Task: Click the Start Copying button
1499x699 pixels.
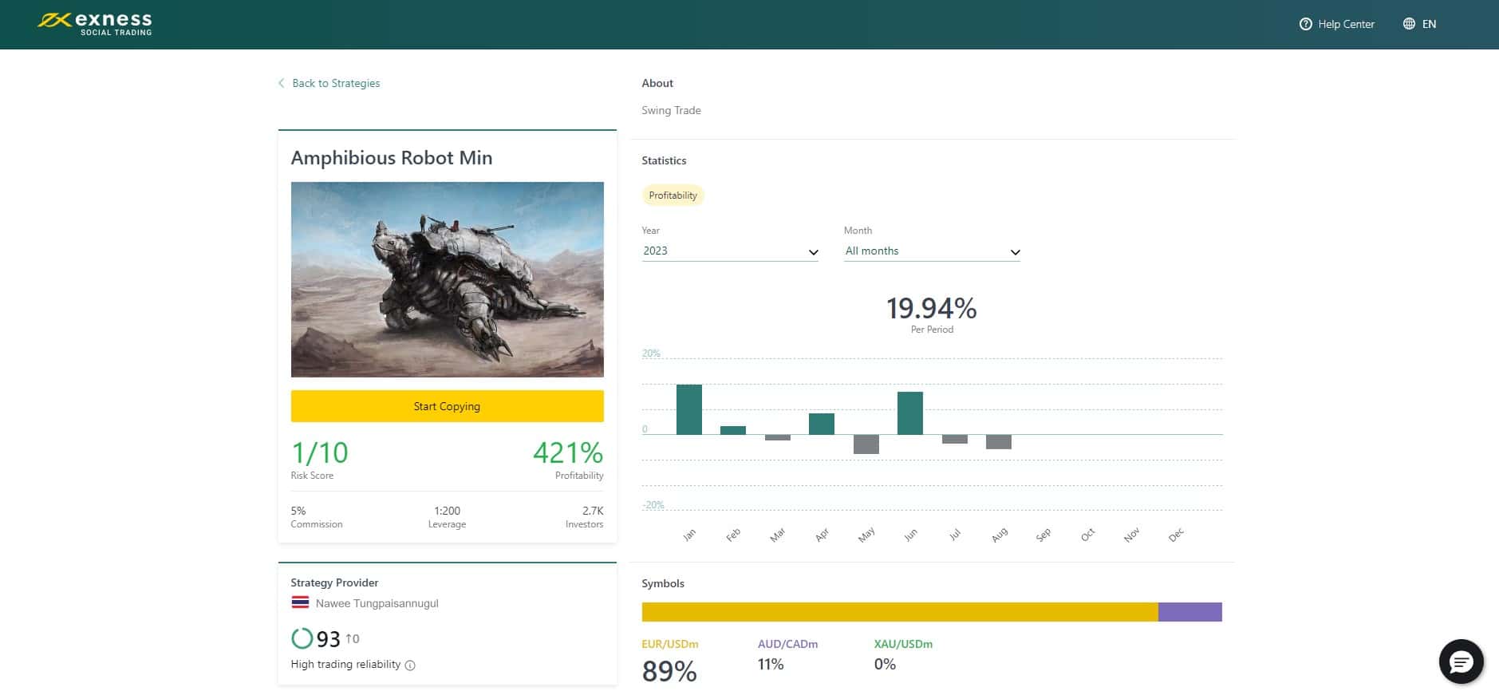Action: tap(447, 406)
